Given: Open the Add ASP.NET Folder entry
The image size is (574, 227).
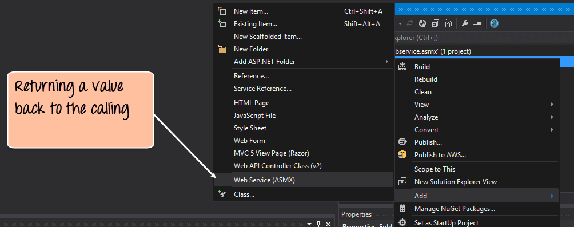Looking at the screenshot, I should tap(304, 62).
